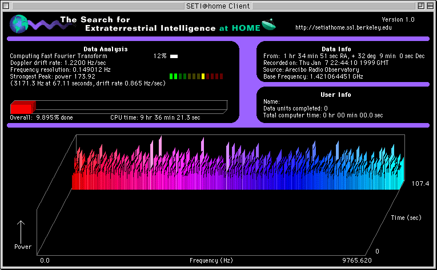Click the 'at HOME' green title text
The height and width of the screenshot is (270, 437).
(240, 28)
